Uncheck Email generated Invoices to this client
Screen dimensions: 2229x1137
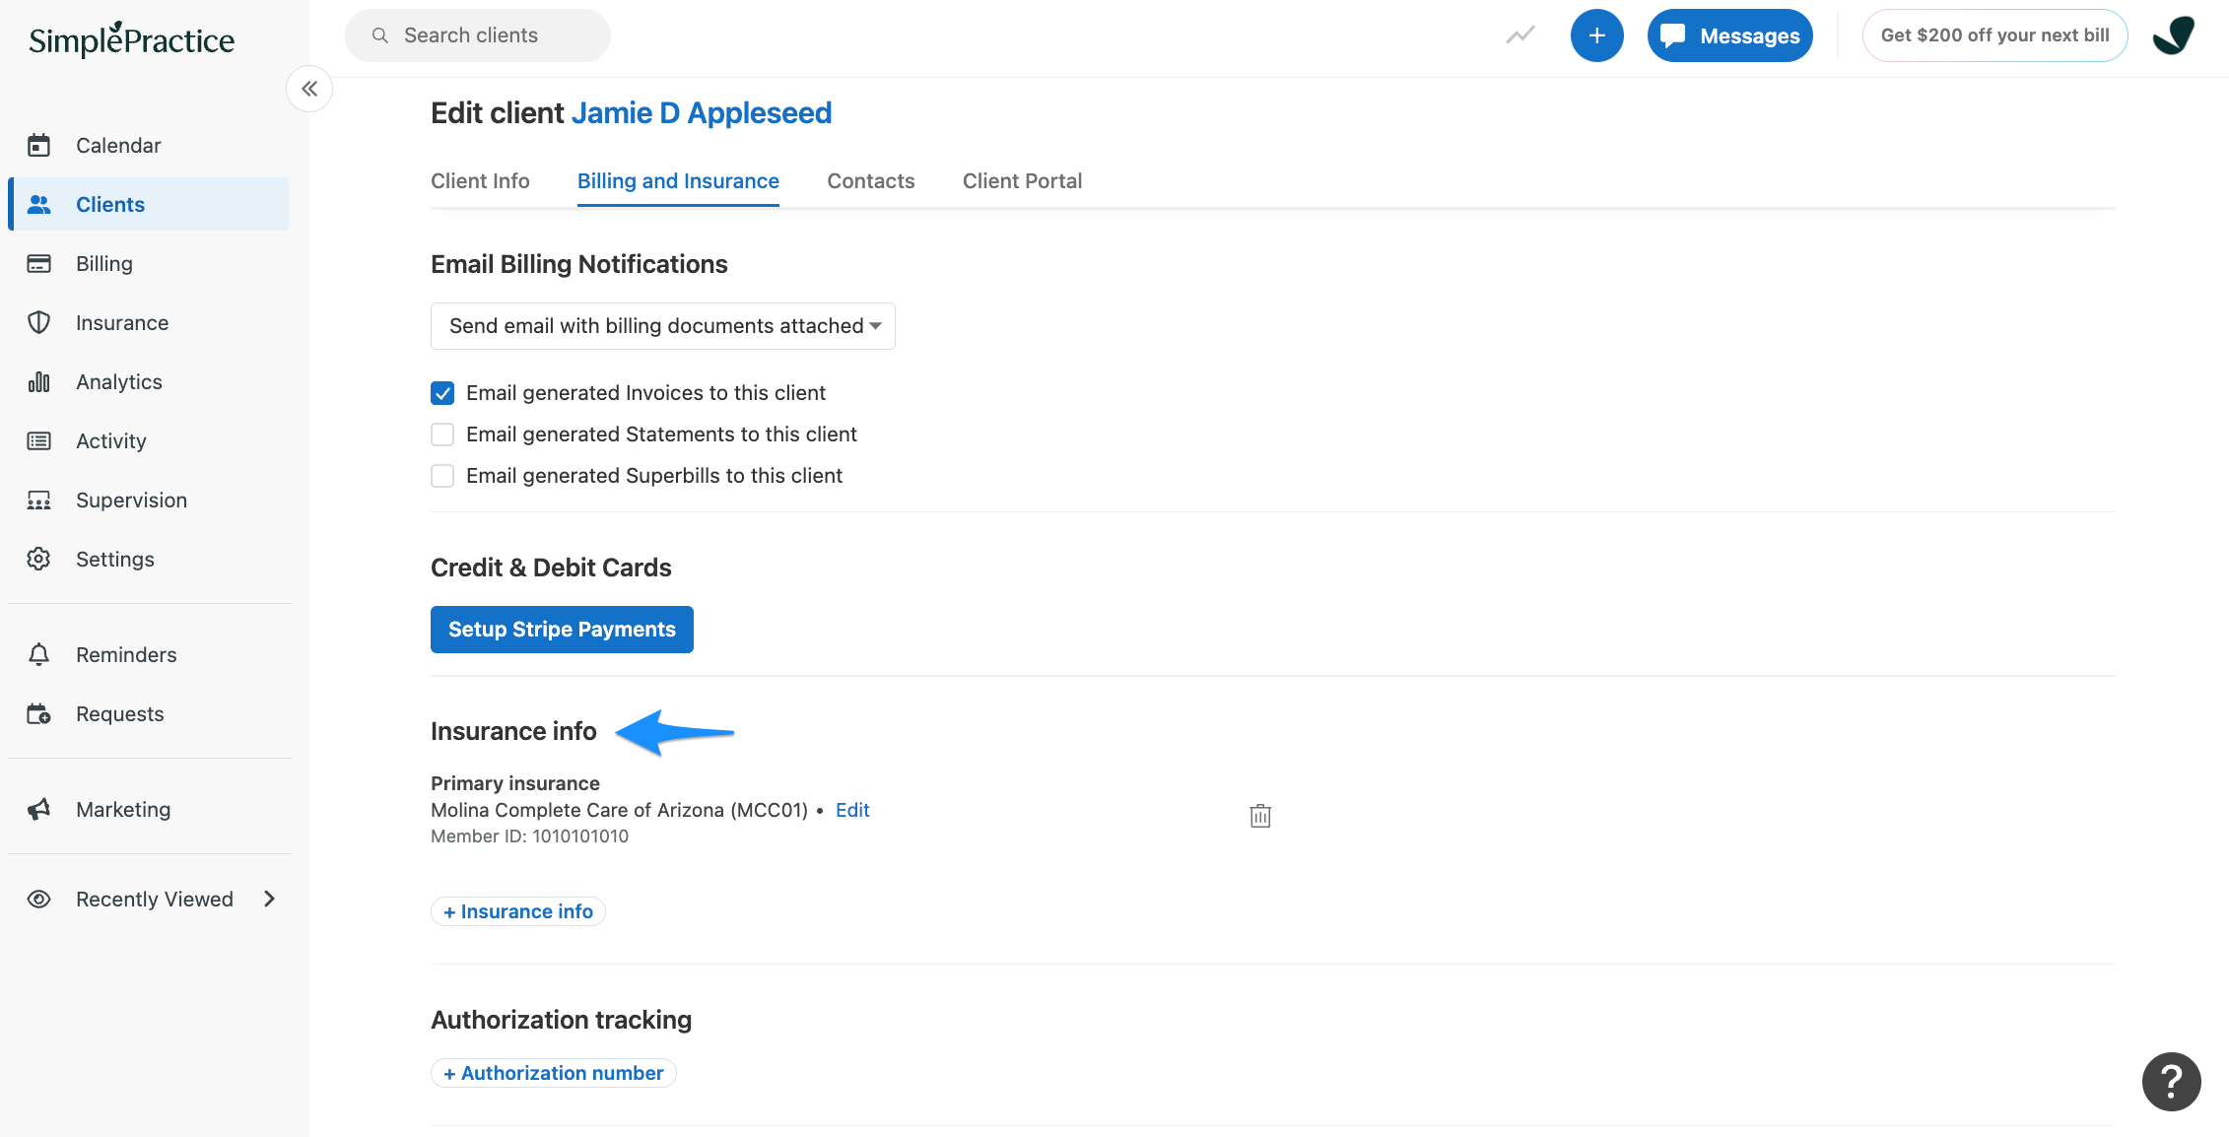[442, 392]
